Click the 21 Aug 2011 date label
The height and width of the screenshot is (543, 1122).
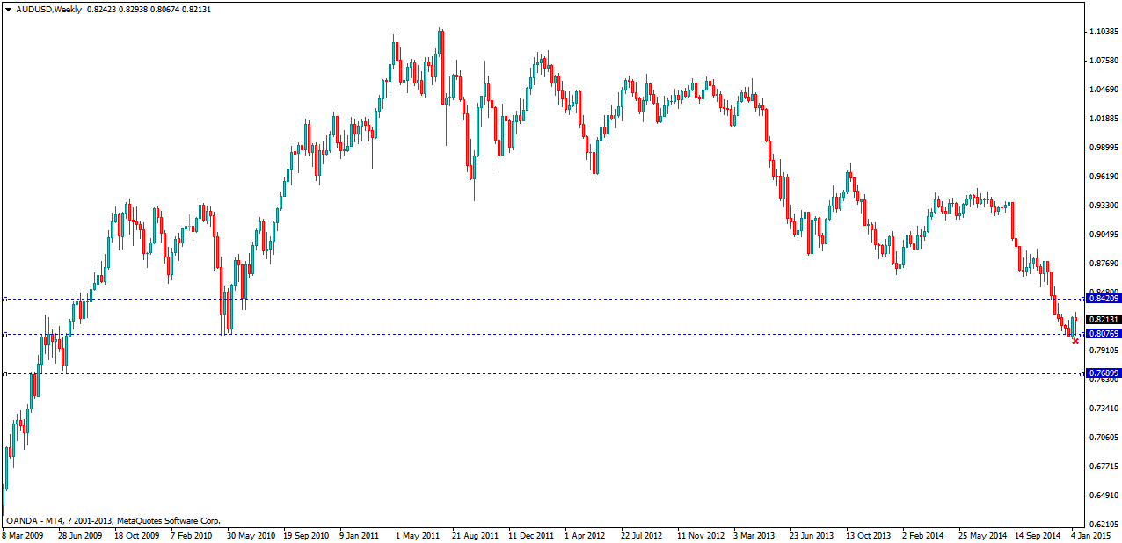(x=476, y=535)
